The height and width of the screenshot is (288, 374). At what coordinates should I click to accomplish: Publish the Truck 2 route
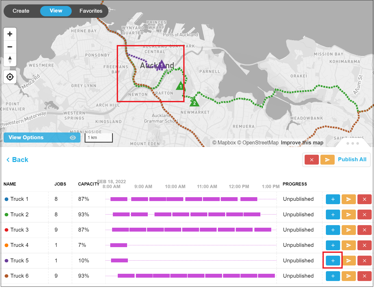click(349, 215)
